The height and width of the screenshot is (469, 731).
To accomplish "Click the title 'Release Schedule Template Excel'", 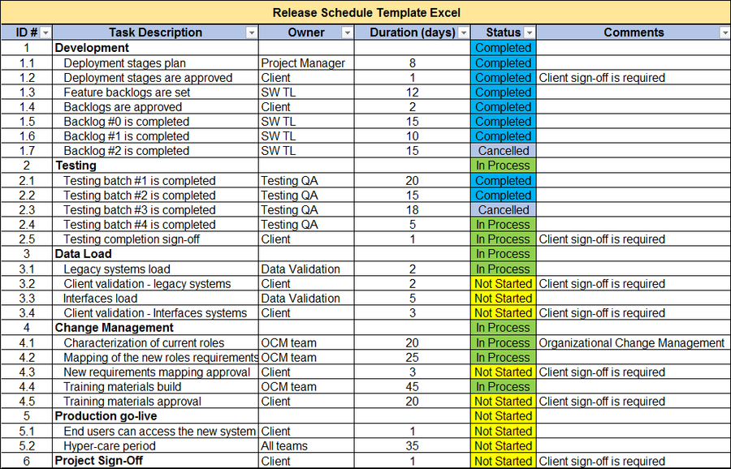I will click(x=365, y=12).
